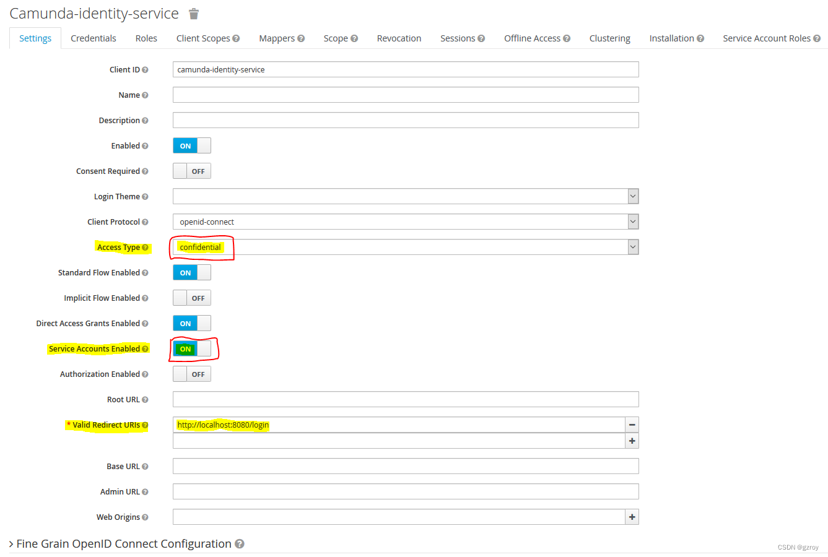Turn on Authorization Enabled switch
Screen dimensions: 828x557
(192, 374)
